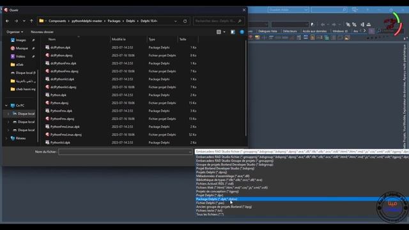The height and width of the screenshot is (230, 409).
Task: Select Components in the breadcrumb path
Action: click(x=57, y=21)
